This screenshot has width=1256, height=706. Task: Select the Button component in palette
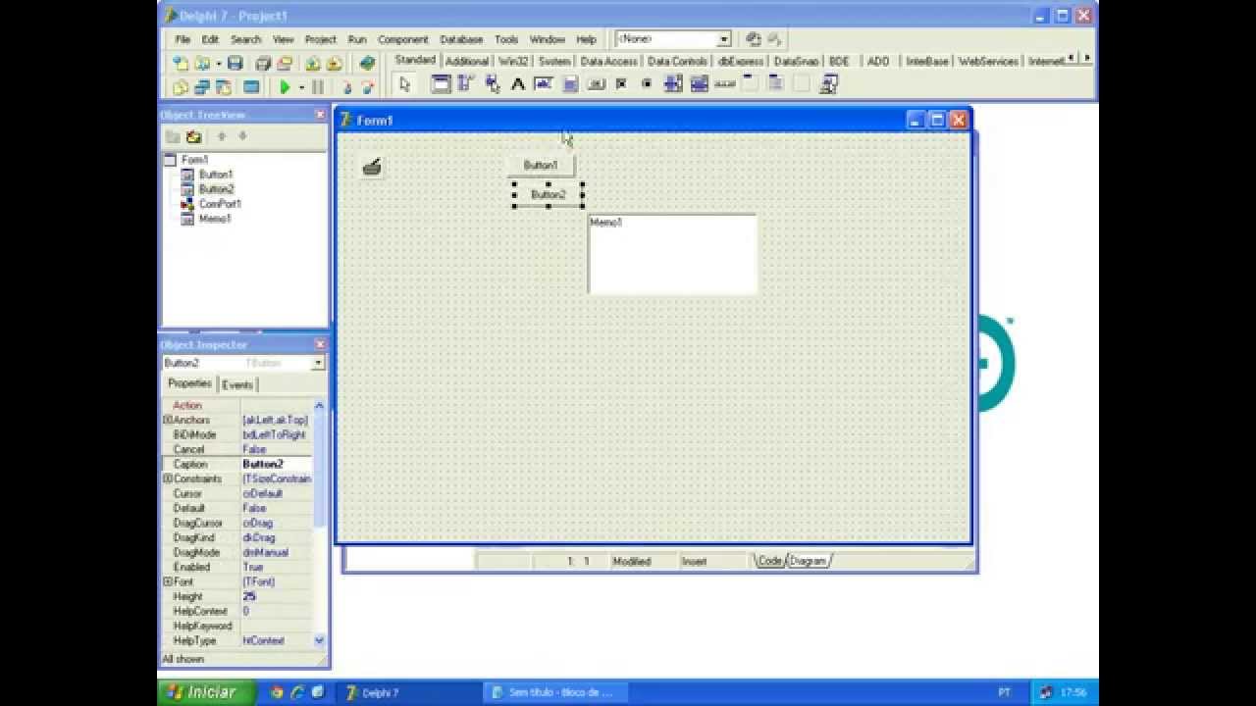pyautogui.click(x=596, y=84)
